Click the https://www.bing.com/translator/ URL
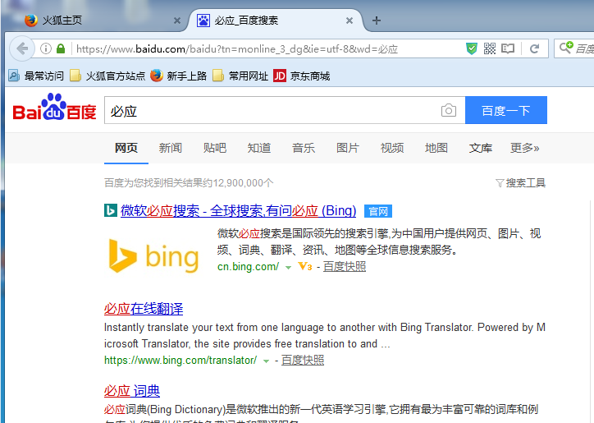 point(180,361)
